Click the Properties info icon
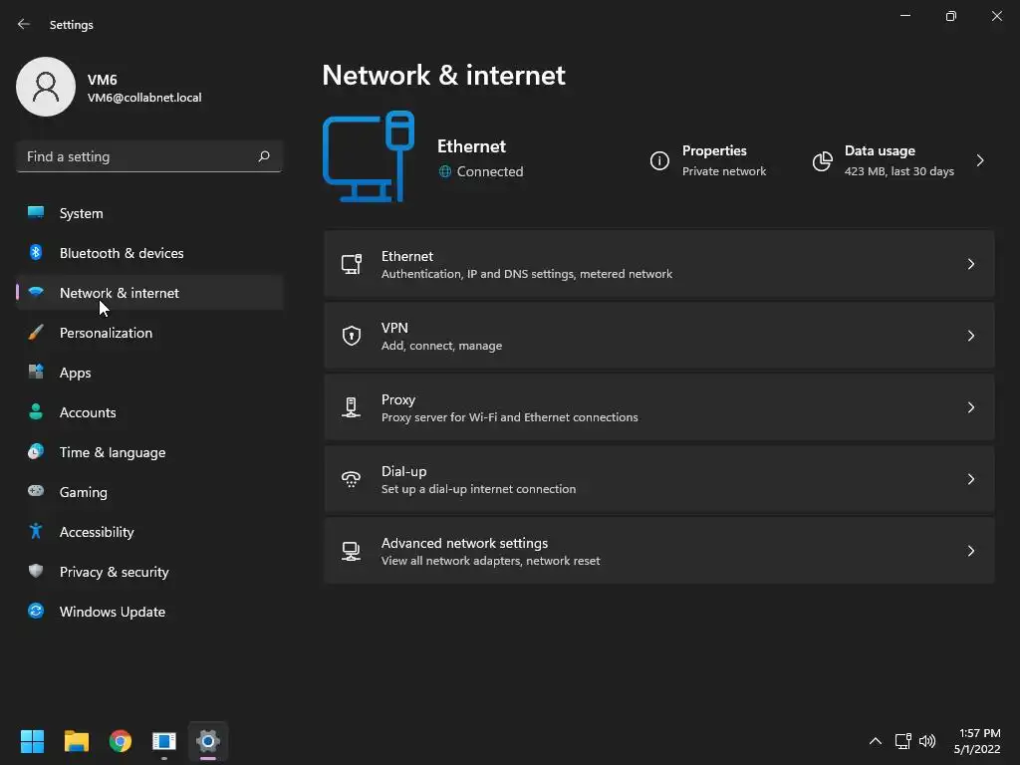1020x765 pixels. (x=659, y=160)
